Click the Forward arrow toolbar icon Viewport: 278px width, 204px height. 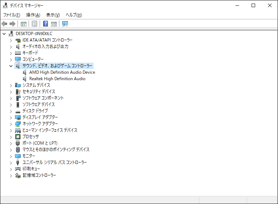[x=13, y=24]
